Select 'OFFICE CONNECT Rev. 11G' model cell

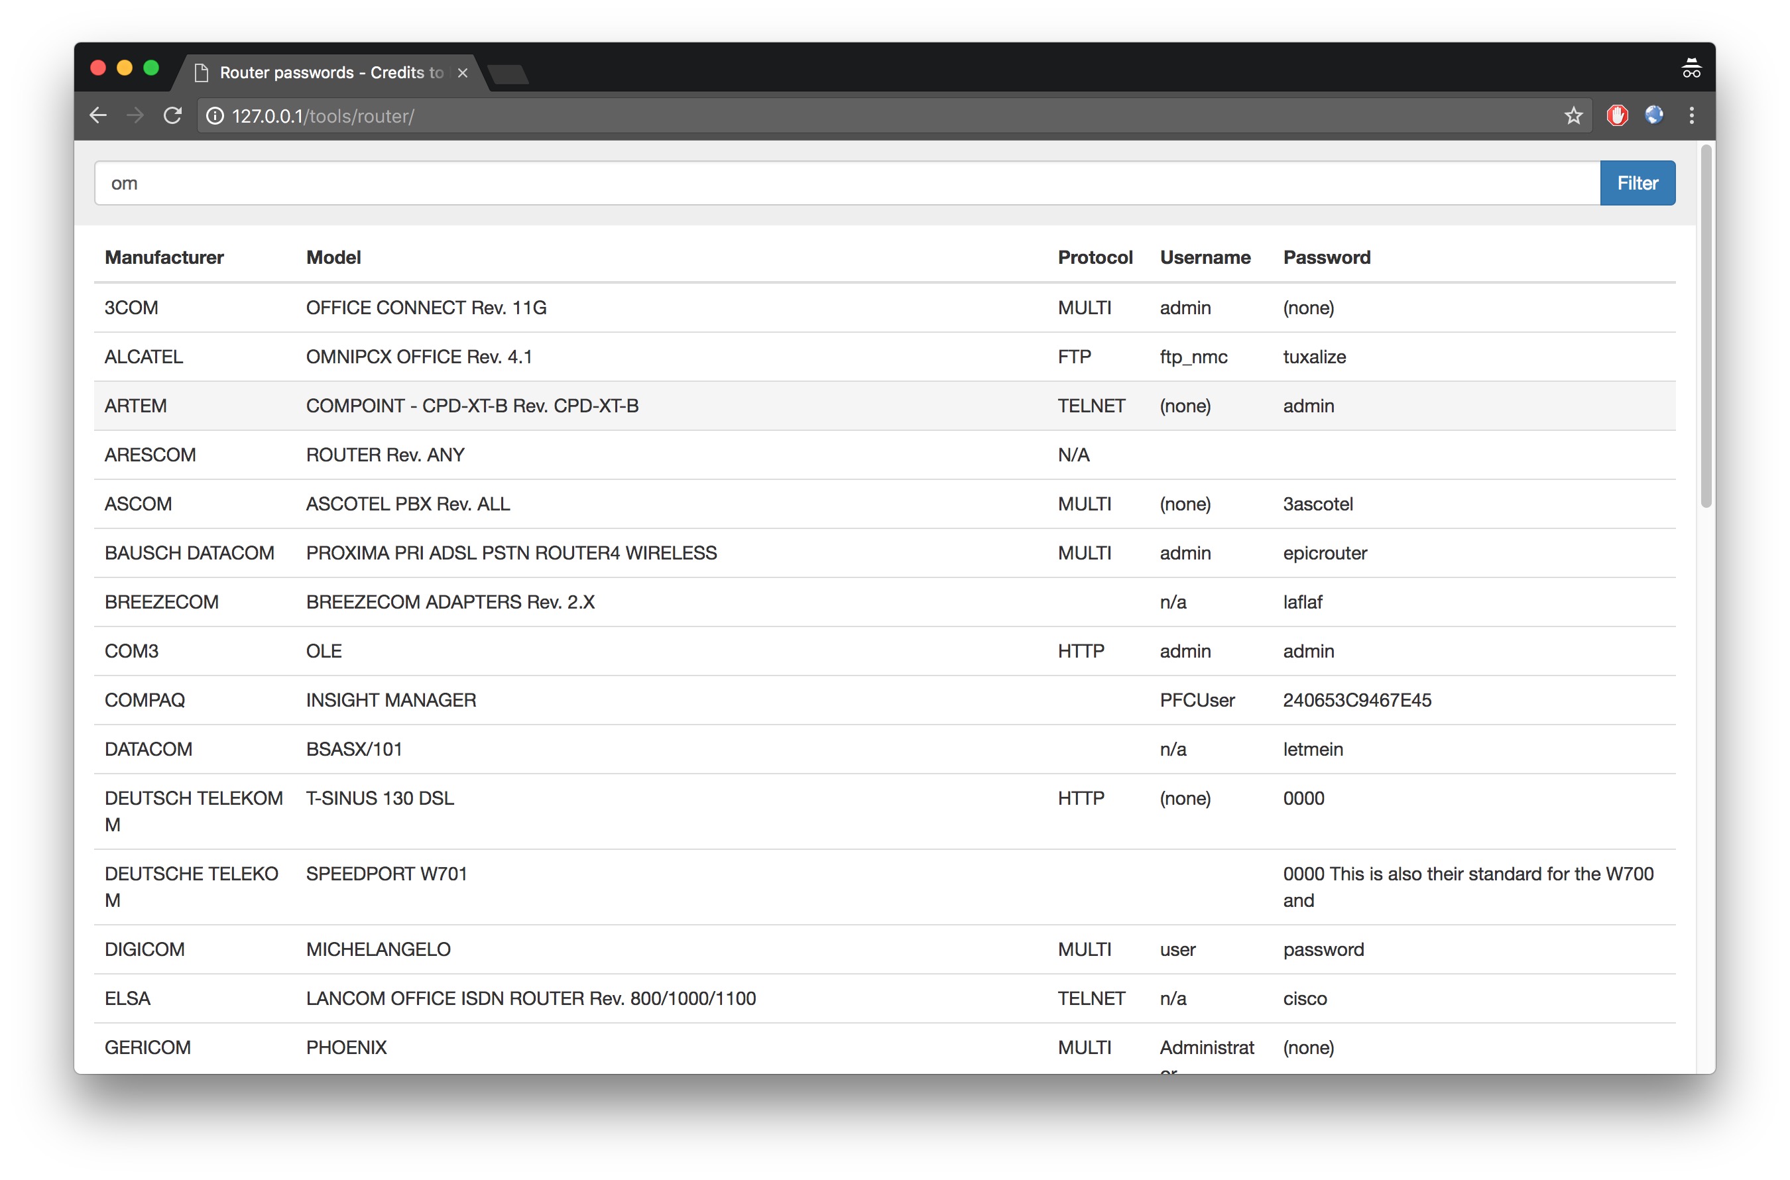(426, 308)
